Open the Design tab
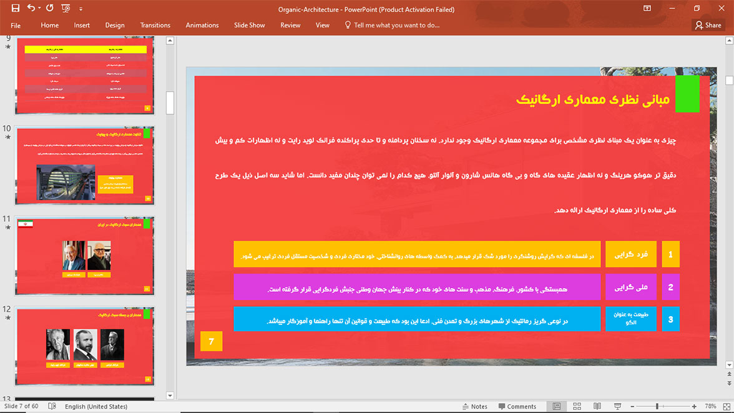Image resolution: width=734 pixels, height=413 pixels. point(115,26)
